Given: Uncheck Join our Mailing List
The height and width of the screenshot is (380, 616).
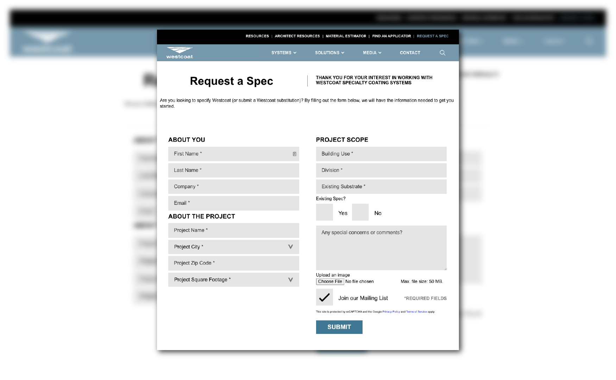Looking at the screenshot, I should [x=324, y=297].
